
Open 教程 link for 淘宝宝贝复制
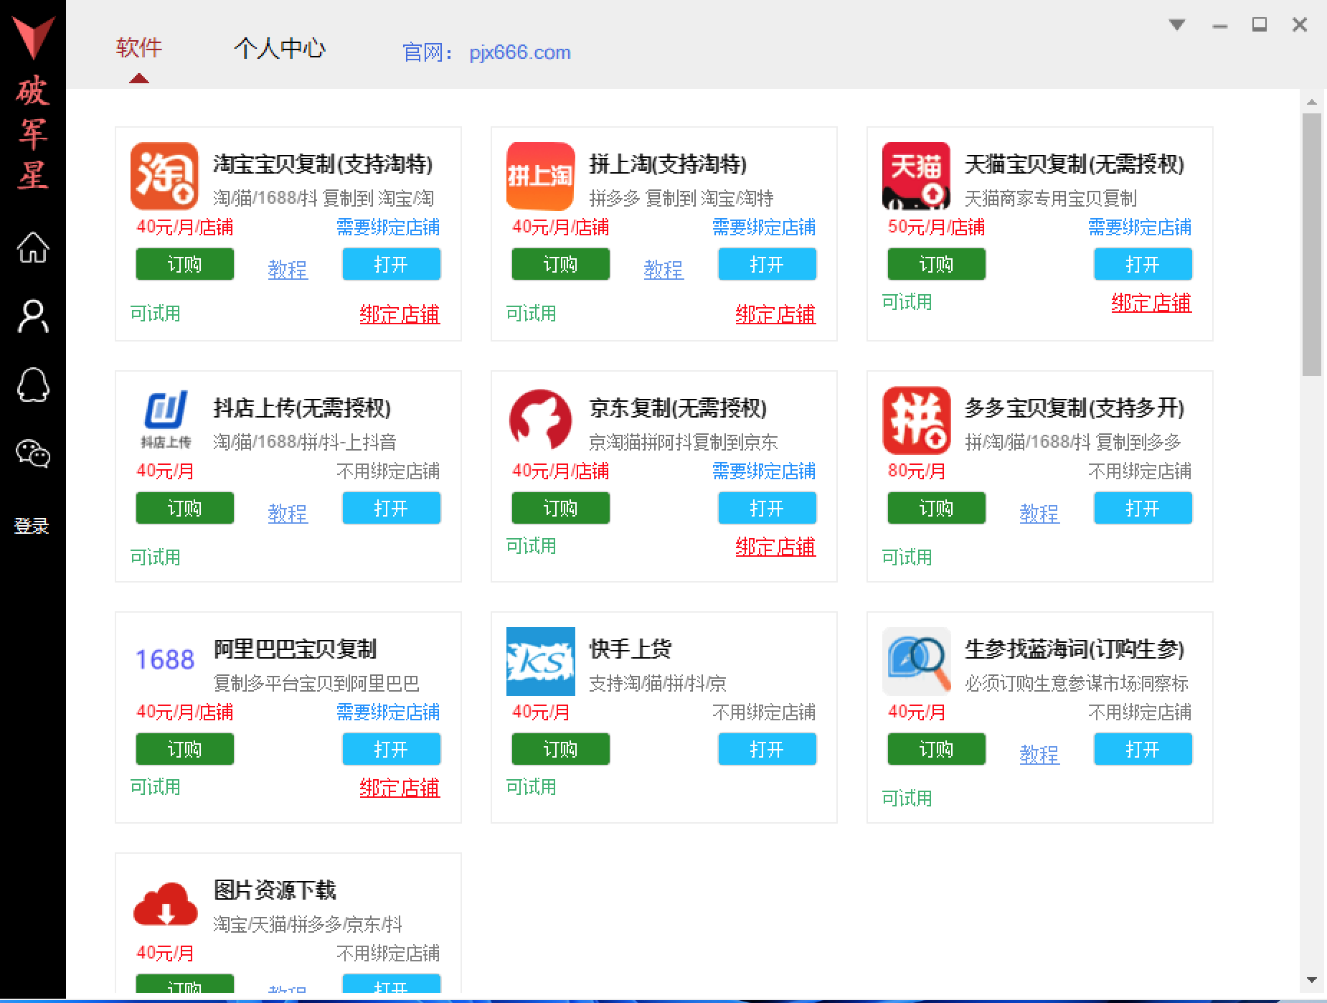click(x=288, y=270)
